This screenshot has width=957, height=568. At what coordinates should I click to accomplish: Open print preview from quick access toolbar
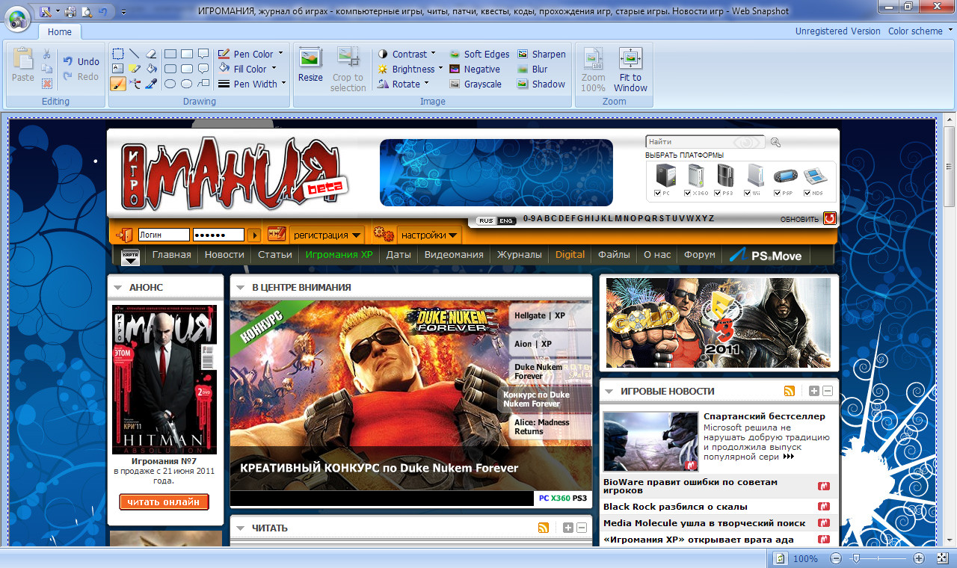pyautogui.click(x=86, y=11)
